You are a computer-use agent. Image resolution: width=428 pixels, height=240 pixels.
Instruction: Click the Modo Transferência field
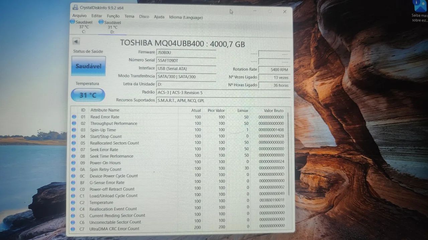pos(186,77)
